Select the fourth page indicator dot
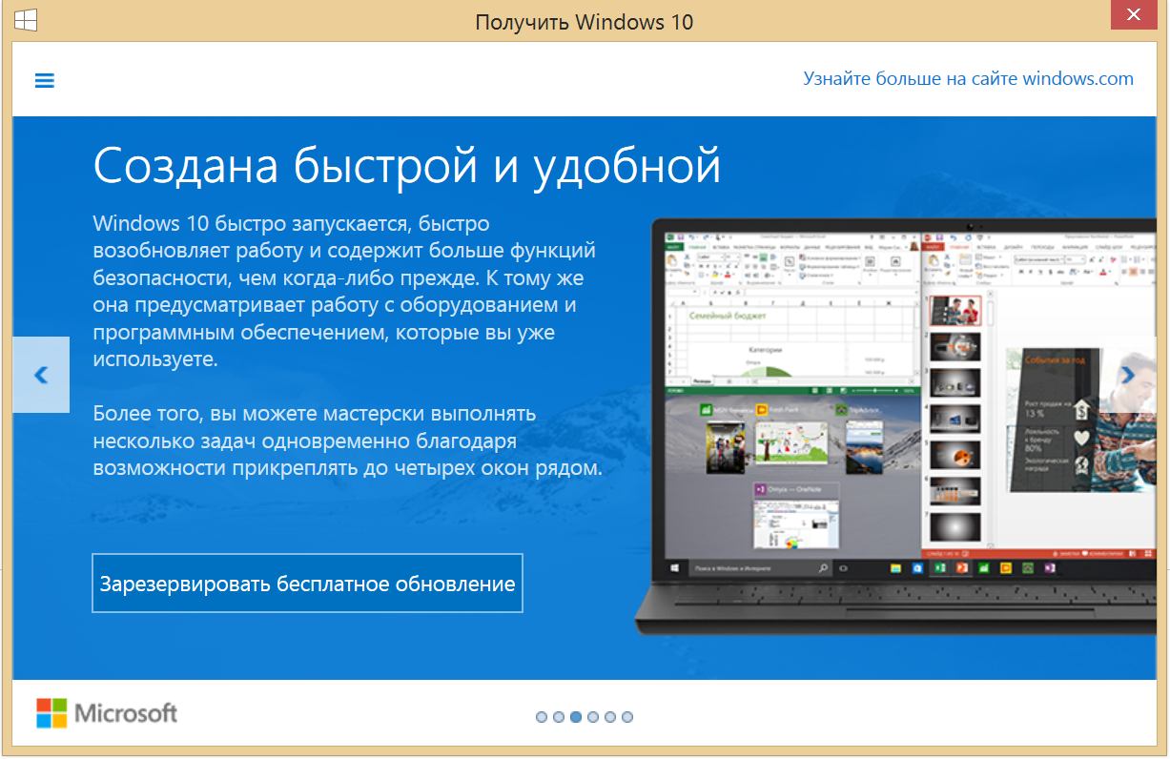The width and height of the screenshot is (1170, 759). [593, 717]
